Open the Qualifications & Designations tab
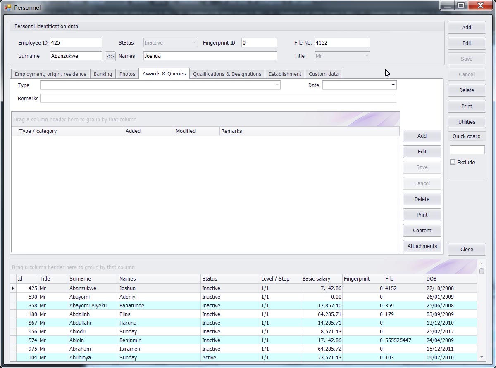 [x=227, y=74]
